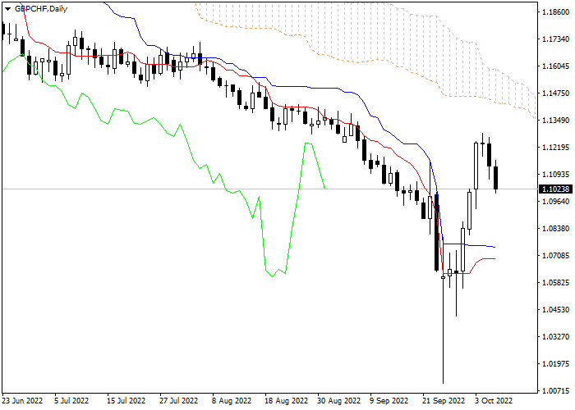
Task: Click the 1.00715 price scale label
Action: tap(556, 391)
